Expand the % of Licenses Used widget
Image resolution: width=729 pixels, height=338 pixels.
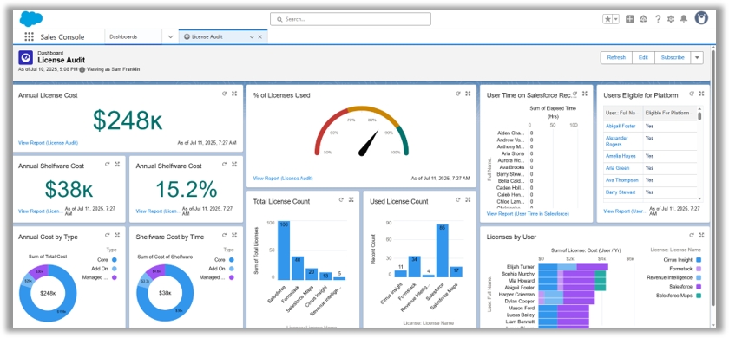coord(468,94)
